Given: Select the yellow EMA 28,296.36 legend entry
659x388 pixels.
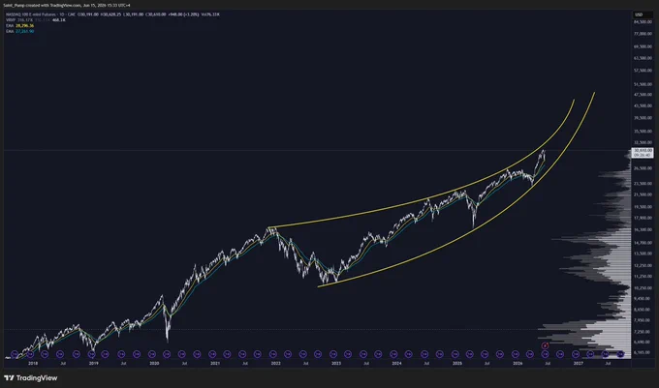Looking at the screenshot, I should 19,25.
